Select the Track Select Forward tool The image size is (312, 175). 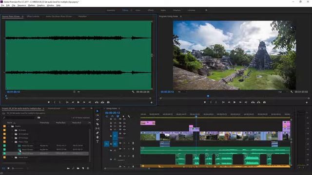pyautogui.click(x=97, y=115)
